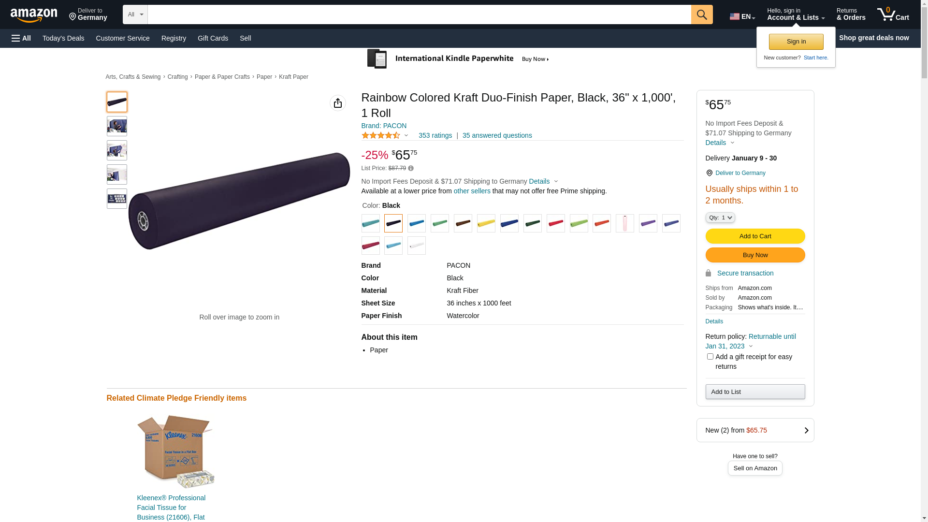928x522 pixels.
Task: Click the Amazon logo
Action: pyautogui.click(x=34, y=15)
